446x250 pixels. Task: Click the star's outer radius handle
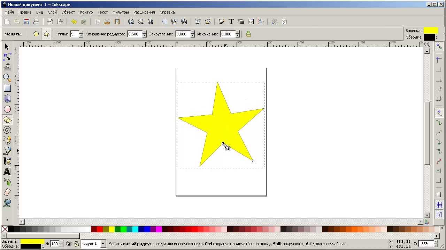[x=253, y=161]
